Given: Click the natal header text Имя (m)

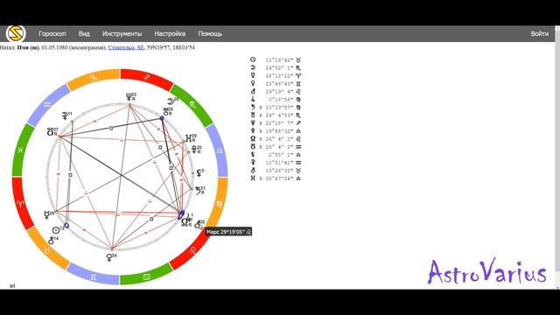Looking at the screenshot, I should coord(28,47).
